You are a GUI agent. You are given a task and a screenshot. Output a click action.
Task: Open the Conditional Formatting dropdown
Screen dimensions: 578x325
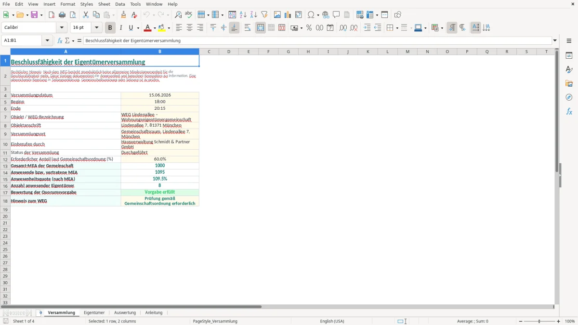[442, 28]
